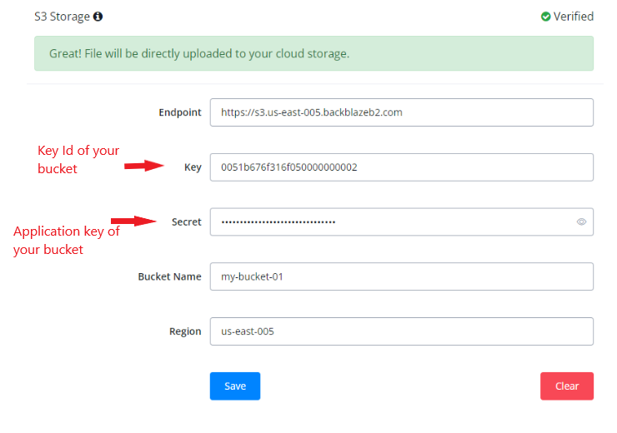The height and width of the screenshot is (433, 617).
Task: Click the Save button
Action: pyautogui.click(x=235, y=386)
